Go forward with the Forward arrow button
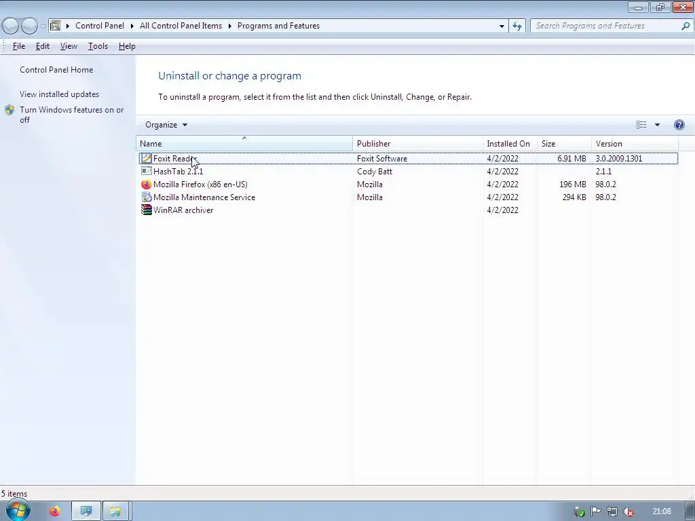Image resolution: width=695 pixels, height=521 pixels. coord(29,26)
